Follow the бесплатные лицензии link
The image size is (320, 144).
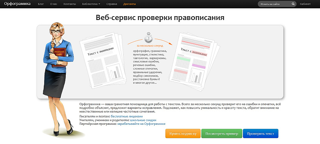tap(127, 116)
